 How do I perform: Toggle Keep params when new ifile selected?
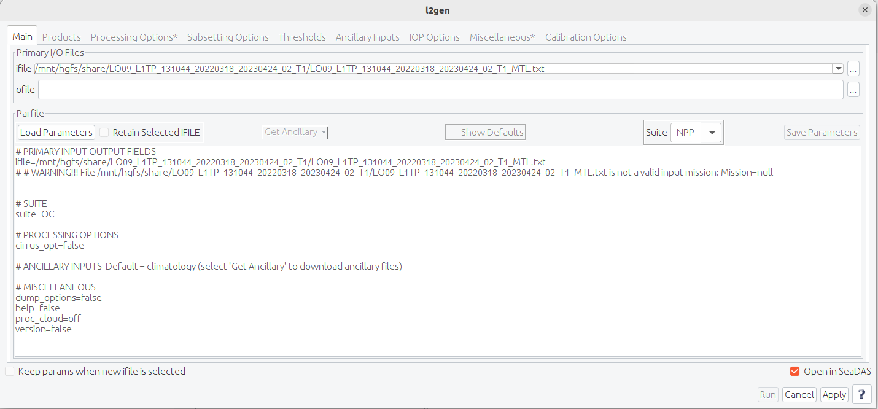[x=10, y=371]
